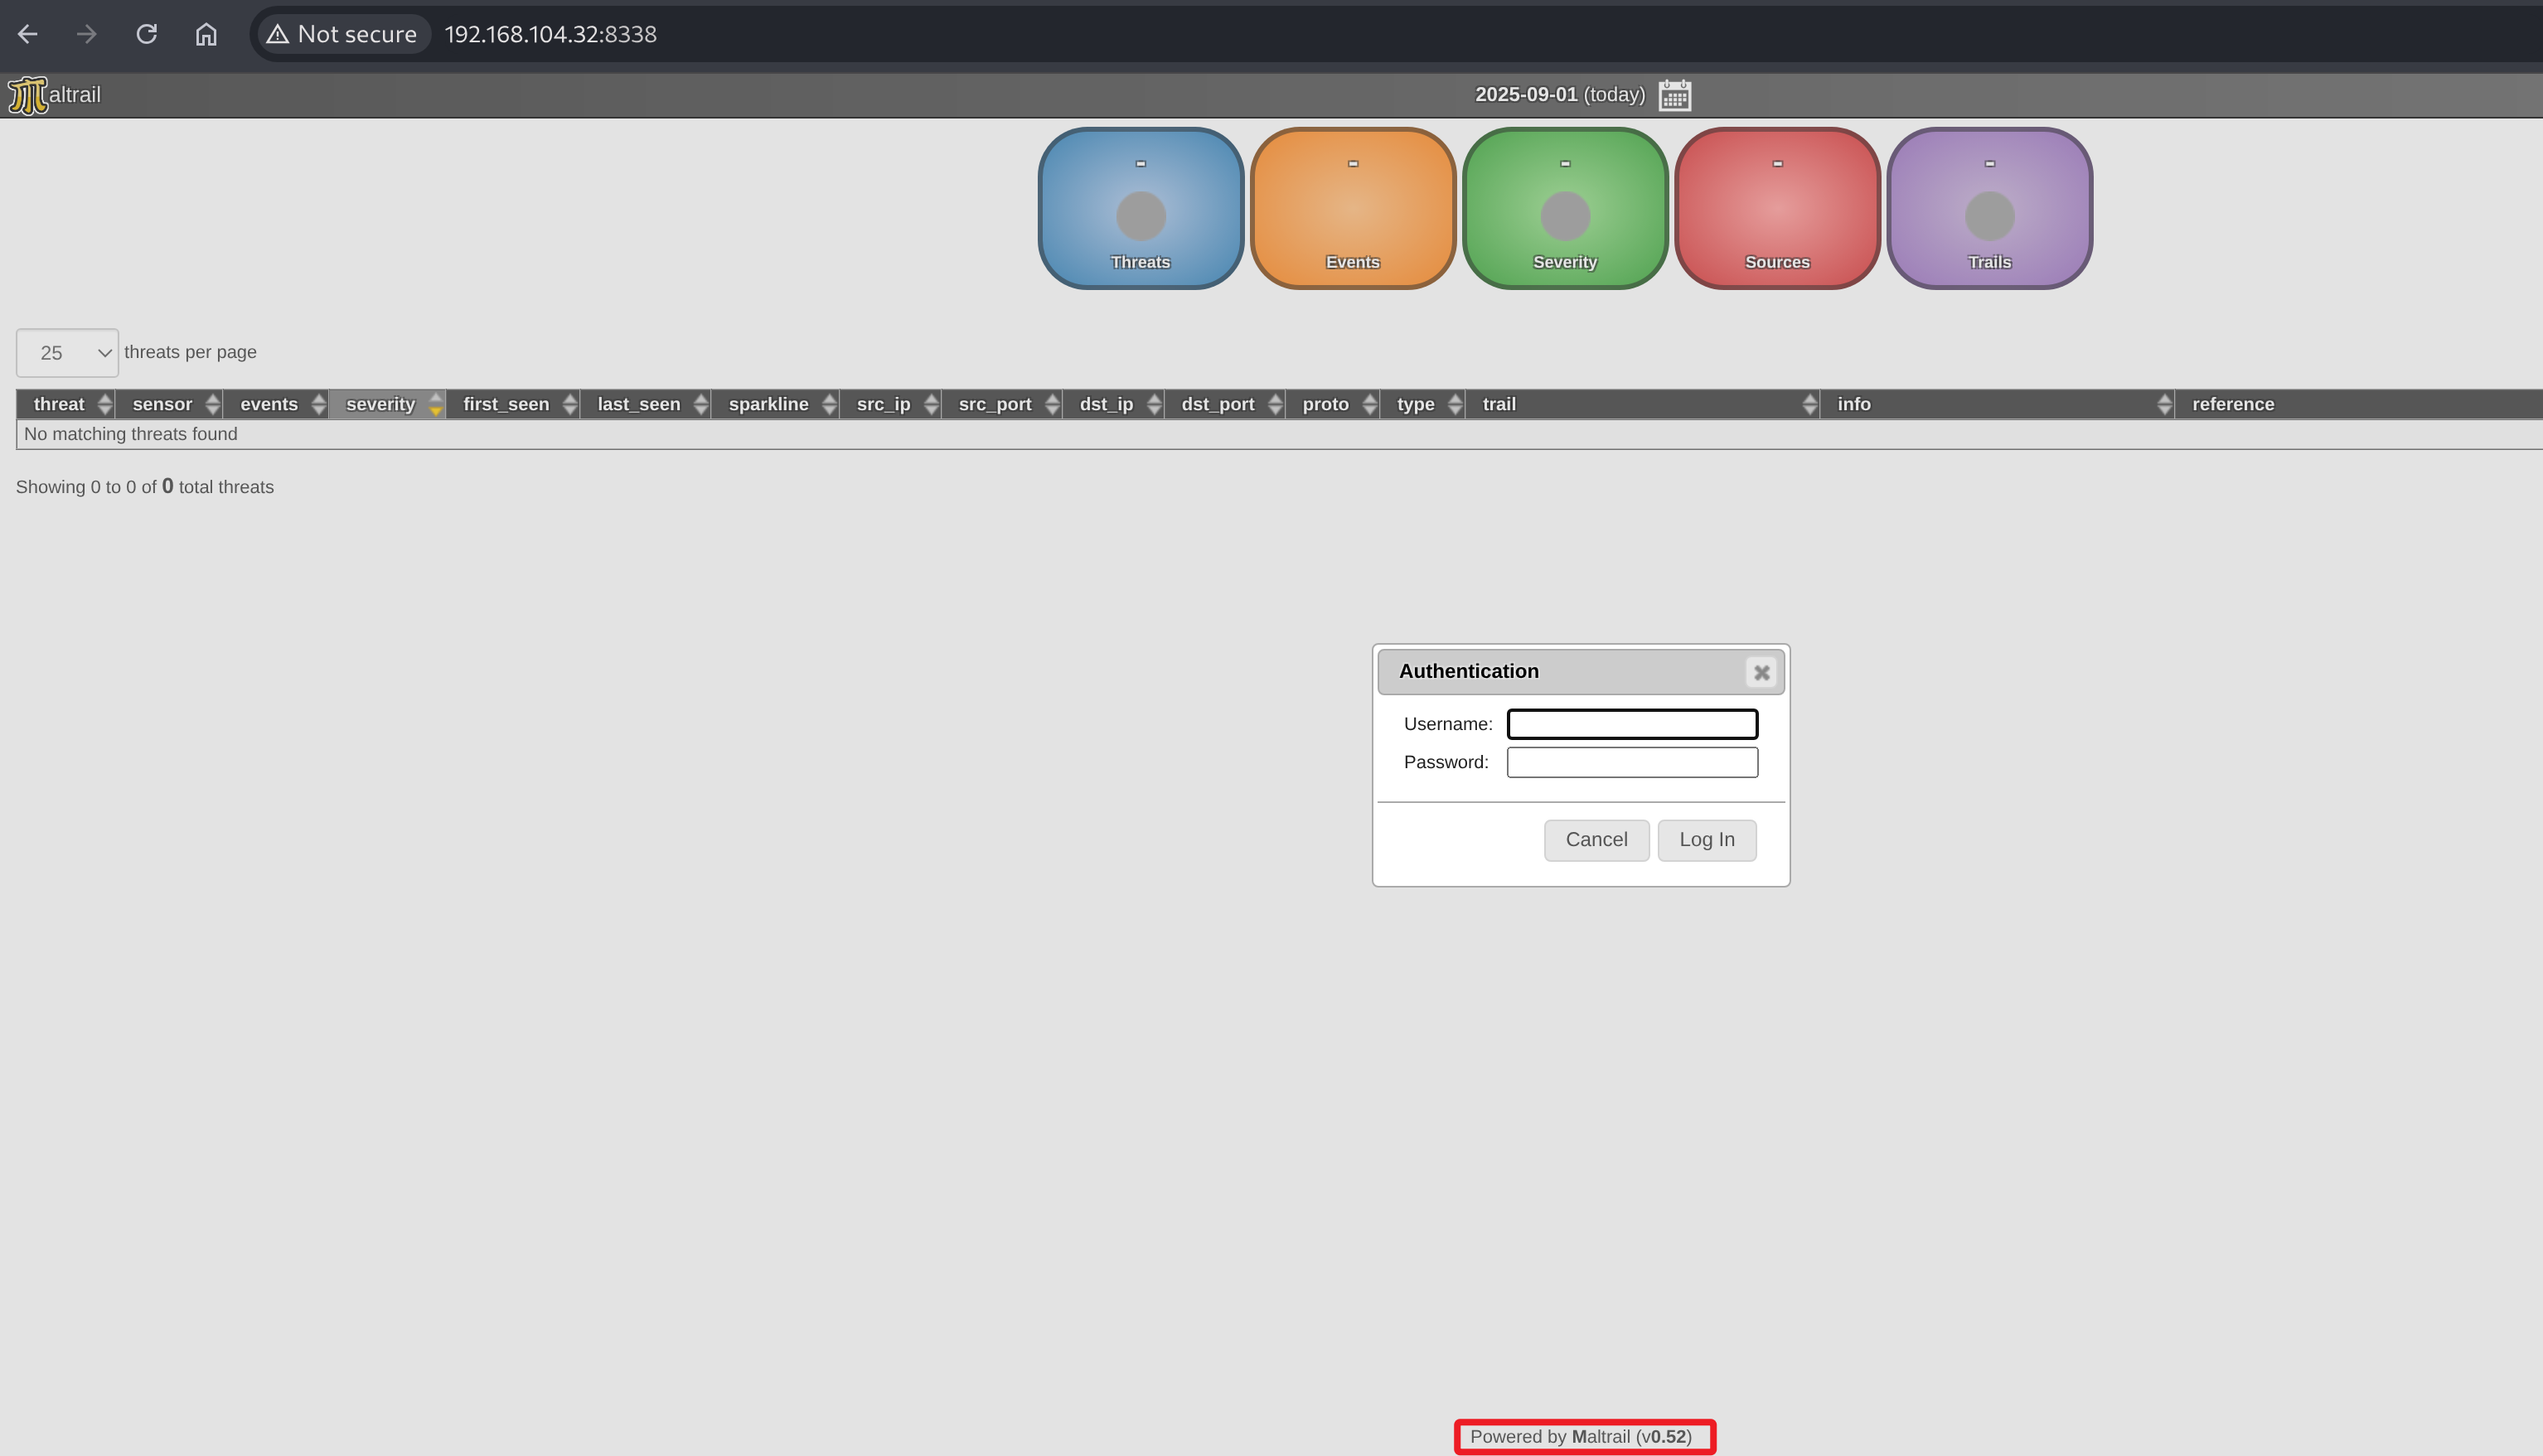Sort table by src_ip column
The image size is (2543, 1456).
[884, 404]
